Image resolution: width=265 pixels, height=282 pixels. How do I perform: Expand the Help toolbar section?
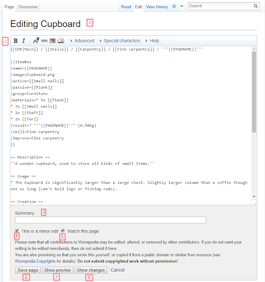coord(152,41)
